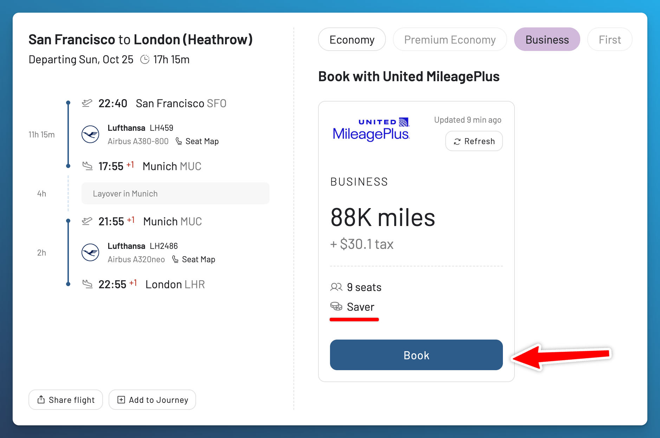Click the share icon in Share flight

coord(41,400)
